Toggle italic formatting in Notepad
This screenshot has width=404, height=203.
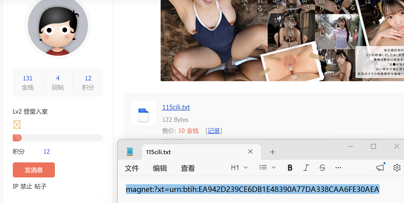pyautogui.click(x=306, y=168)
